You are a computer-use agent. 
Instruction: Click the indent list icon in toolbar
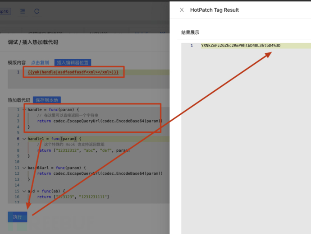click(23, 11)
